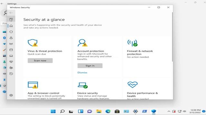Click the Sign in button
Viewport: 206px width, 115px height.
90,65
